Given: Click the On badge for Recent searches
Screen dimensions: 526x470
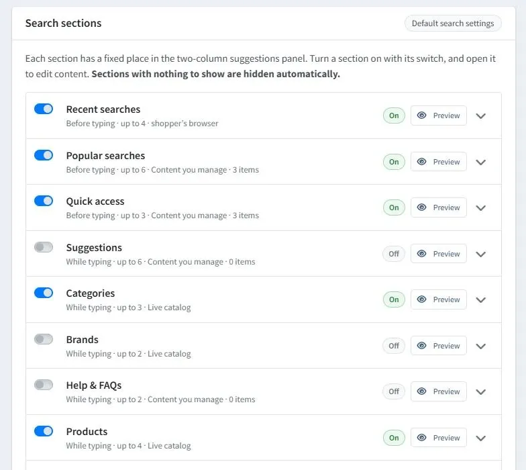Looking at the screenshot, I should point(394,115).
